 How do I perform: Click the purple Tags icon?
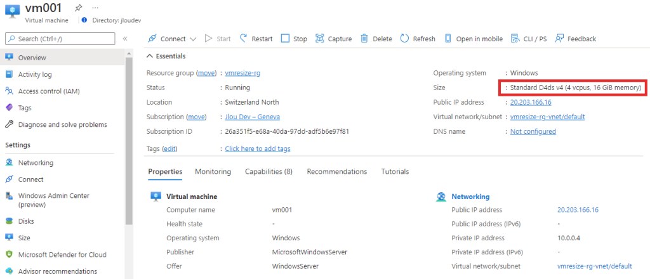coord(9,108)
